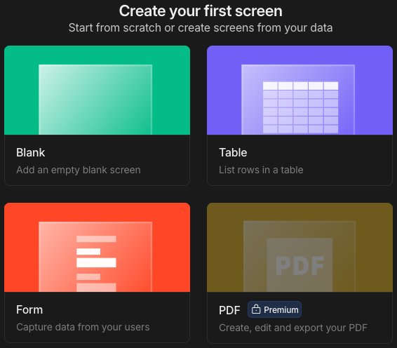
Task: Click the Table card title
Action: pos(233,152)
